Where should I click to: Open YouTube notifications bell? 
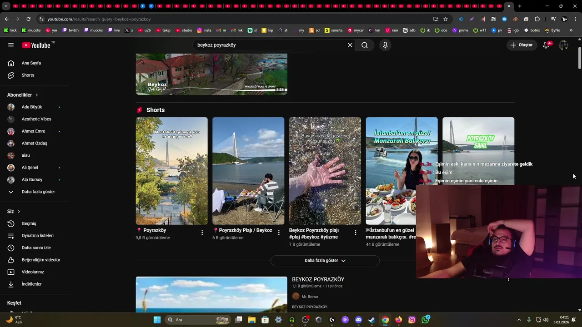coord(547,45)
